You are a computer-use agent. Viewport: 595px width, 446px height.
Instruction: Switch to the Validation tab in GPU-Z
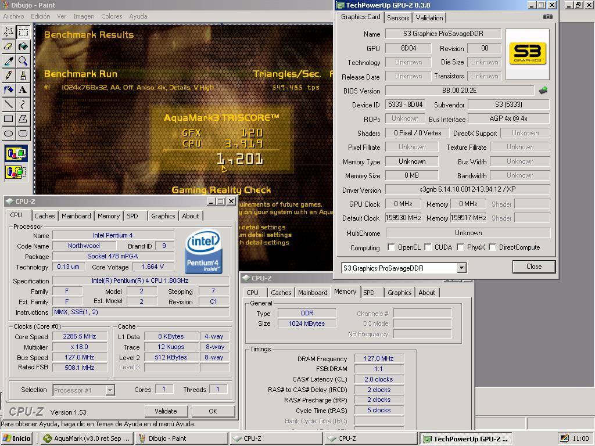(429, 18)
